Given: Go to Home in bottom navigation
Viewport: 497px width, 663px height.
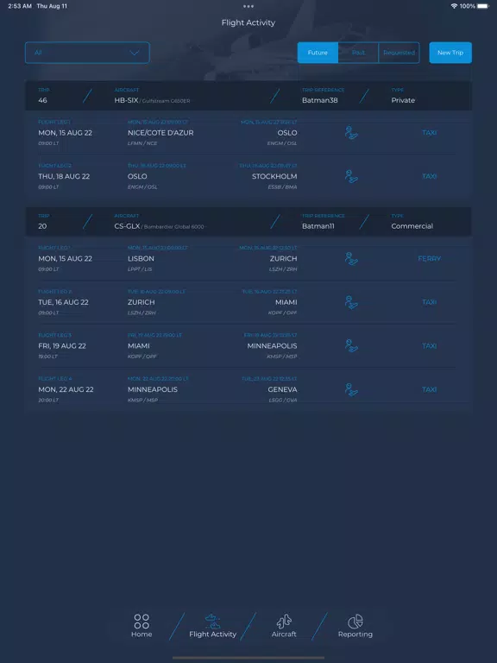Looking at the screenshot, I should click(x=142, y=626).
